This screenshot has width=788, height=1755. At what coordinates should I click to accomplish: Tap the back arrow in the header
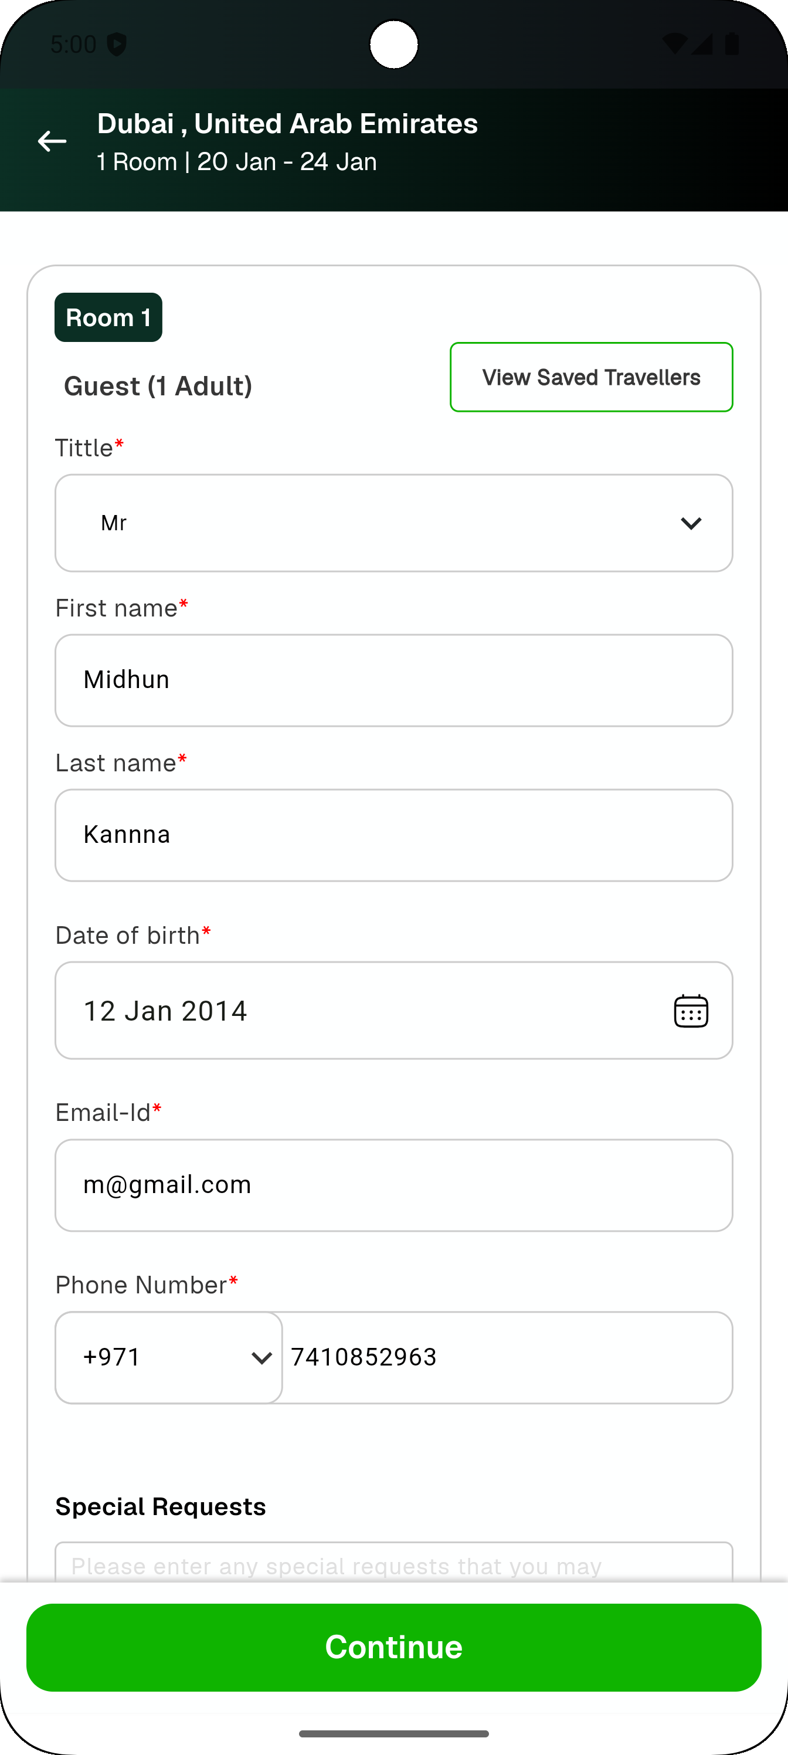(x=52, y=142)
